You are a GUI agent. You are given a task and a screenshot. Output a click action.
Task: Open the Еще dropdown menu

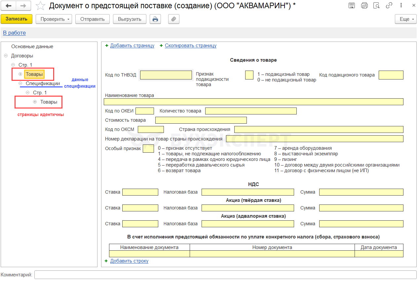tap(405, 19)
